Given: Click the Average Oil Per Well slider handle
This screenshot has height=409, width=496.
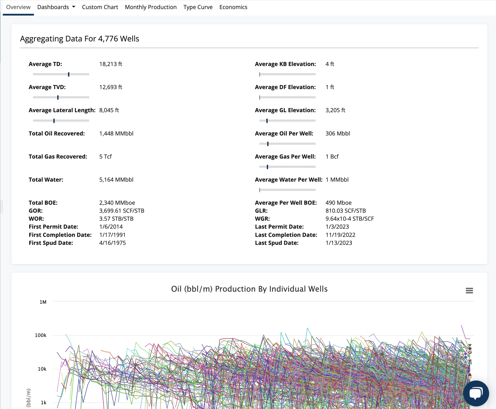Looking at the screenshot, I should coord(268,143).
